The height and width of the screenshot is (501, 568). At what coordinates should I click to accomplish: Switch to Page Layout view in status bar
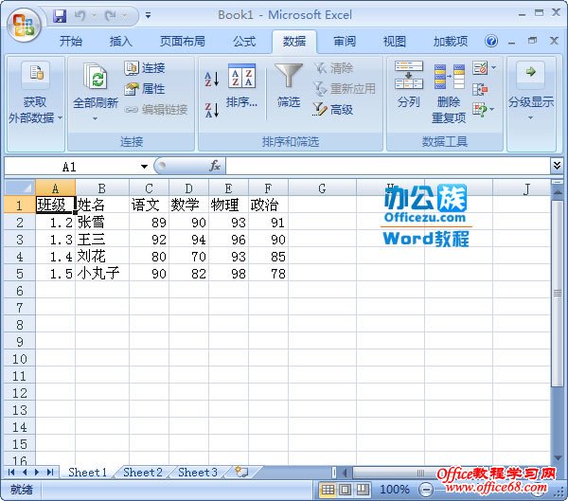(345, 490)
